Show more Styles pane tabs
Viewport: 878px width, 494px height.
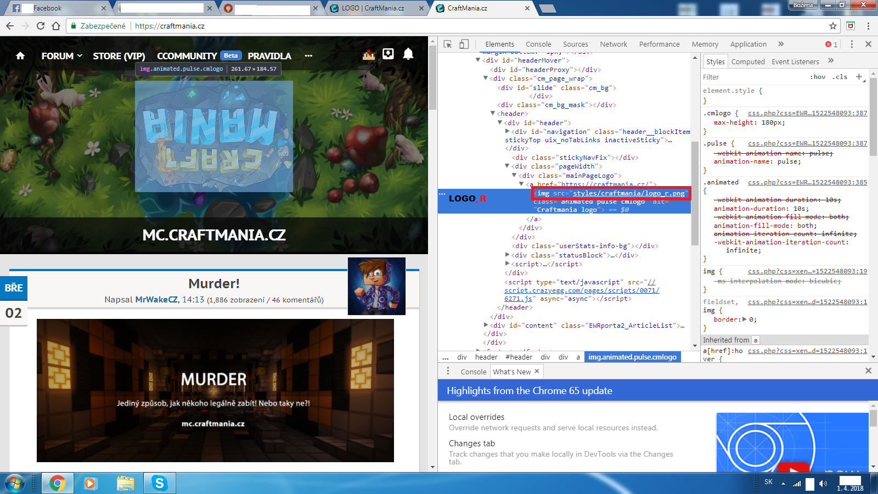(831, 61)
